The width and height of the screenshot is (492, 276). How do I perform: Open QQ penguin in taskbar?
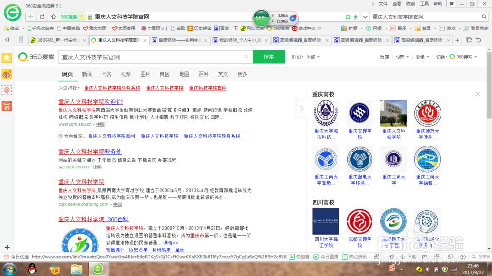[x=32, y=269]
